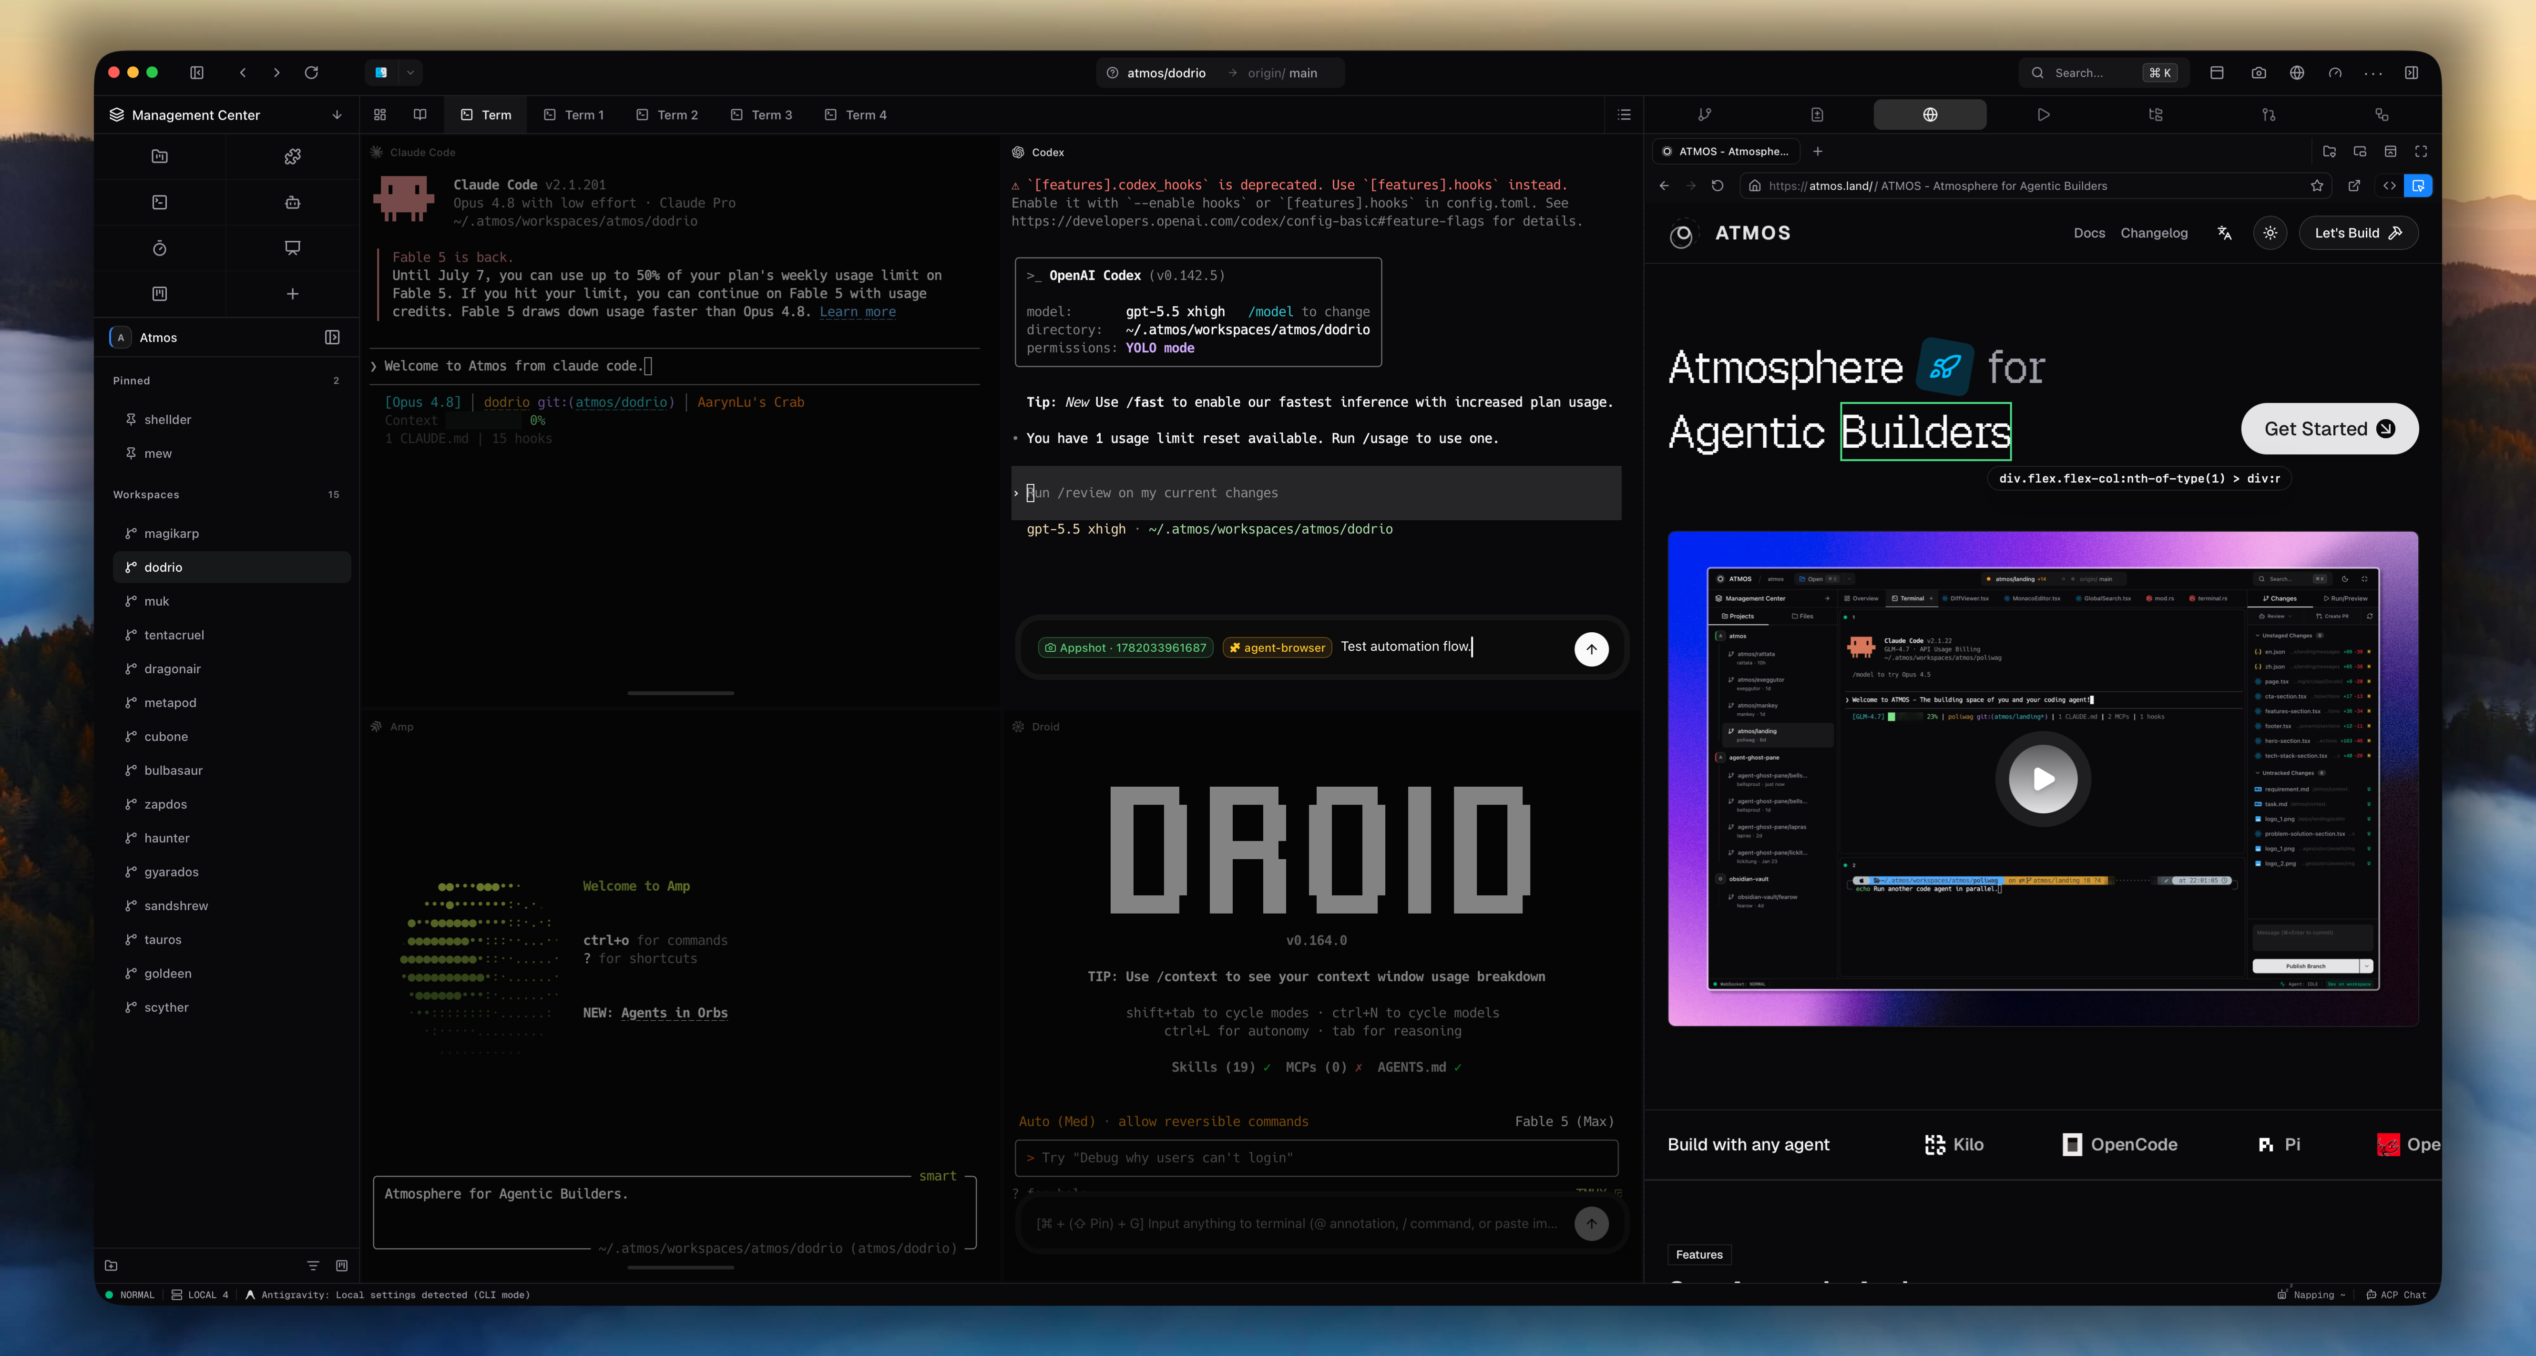The width and height of the screenshot is (2536, 1356).
Task: Open atmos/dodrio branch selector
Action: 1220,73
